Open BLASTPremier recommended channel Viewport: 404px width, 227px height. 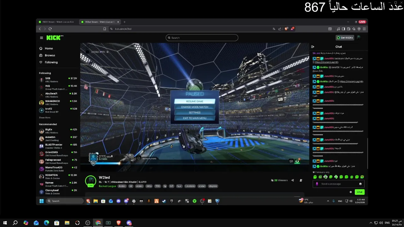[x=58, y=146]
